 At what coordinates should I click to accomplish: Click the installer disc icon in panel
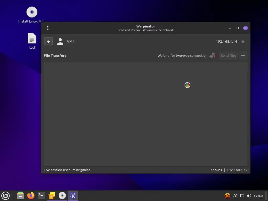pos(62,196)
